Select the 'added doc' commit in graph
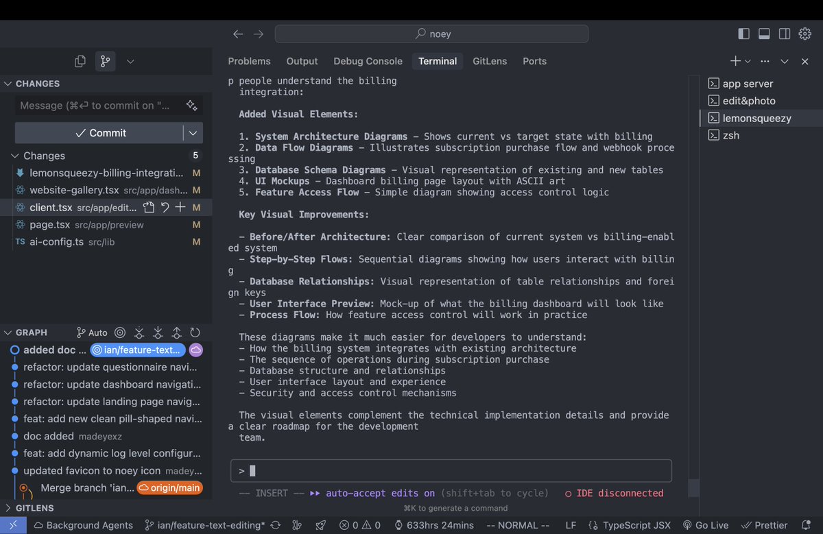 pos(55,350)
